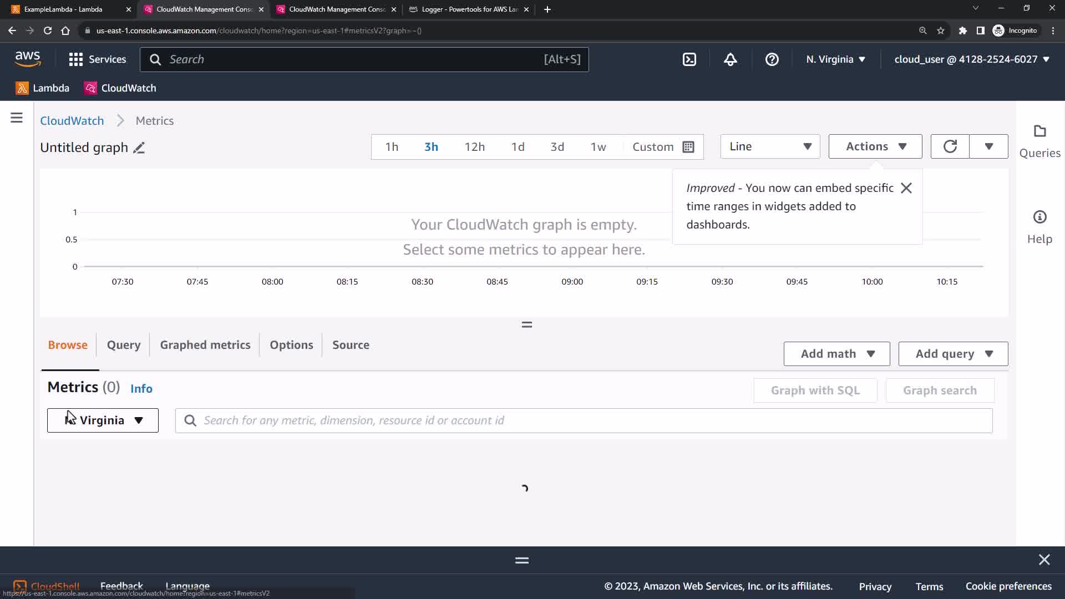Switch to the Source tab
This screenshot has height=599, width=1065.
pos(351,345)
